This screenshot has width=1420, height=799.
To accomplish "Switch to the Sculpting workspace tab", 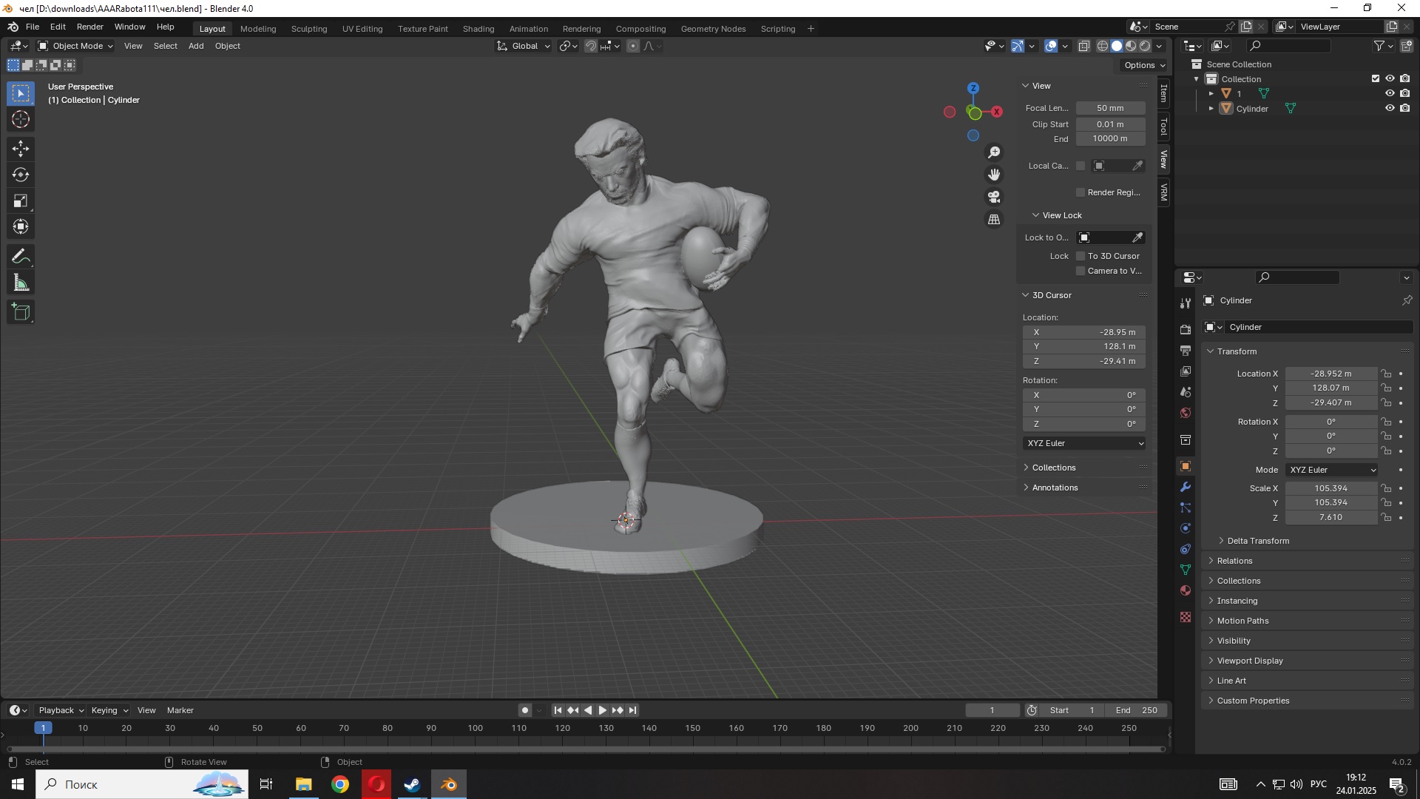I will pos(308,29).
